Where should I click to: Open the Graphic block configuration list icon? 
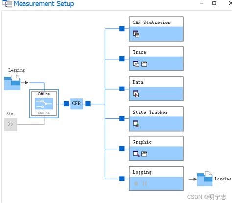click(144, 154)
